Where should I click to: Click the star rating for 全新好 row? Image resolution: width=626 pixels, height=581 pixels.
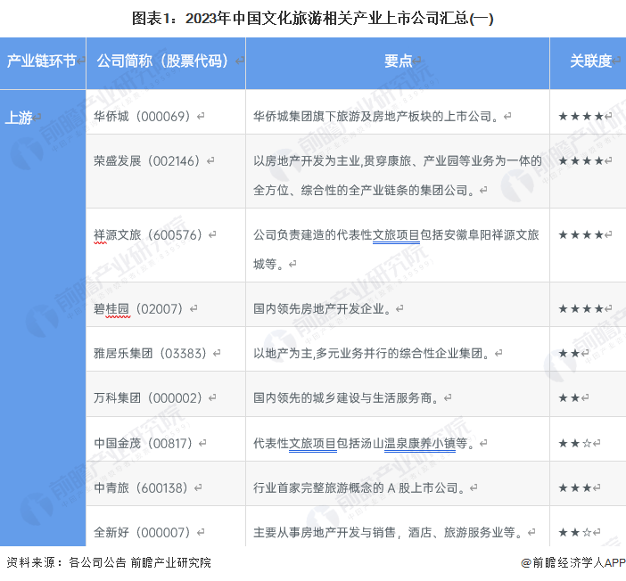click(x=574, y=532)
